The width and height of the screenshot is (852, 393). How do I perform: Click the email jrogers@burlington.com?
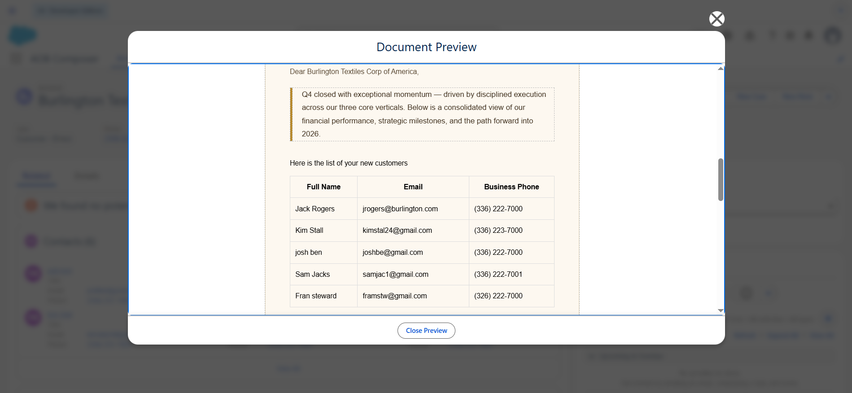(400, 209)
